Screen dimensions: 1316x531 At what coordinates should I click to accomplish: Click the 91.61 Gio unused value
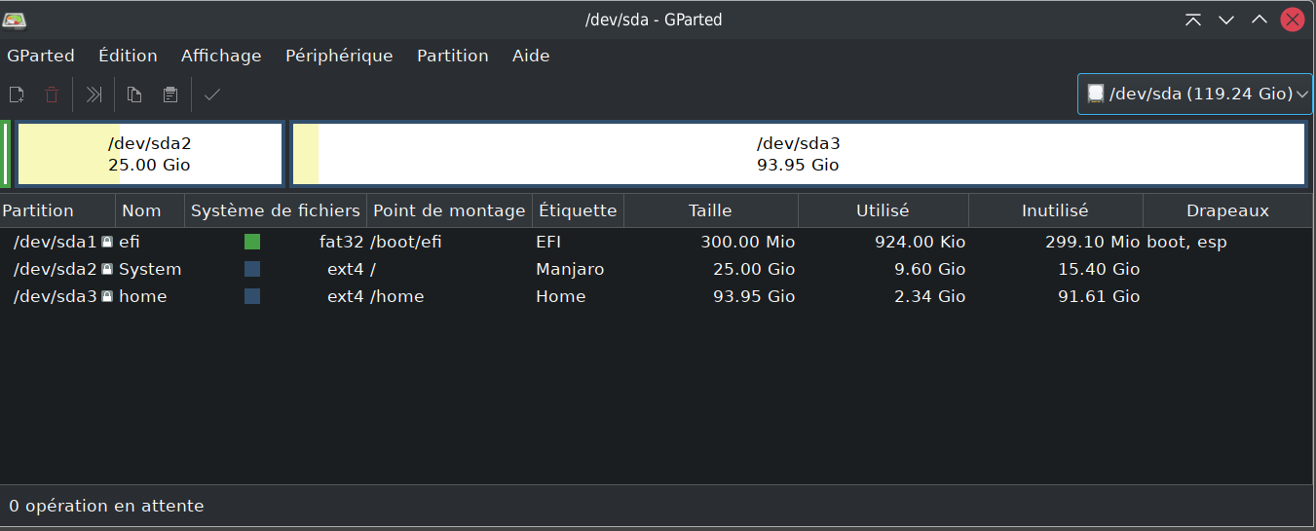[x=1099, y=296]
